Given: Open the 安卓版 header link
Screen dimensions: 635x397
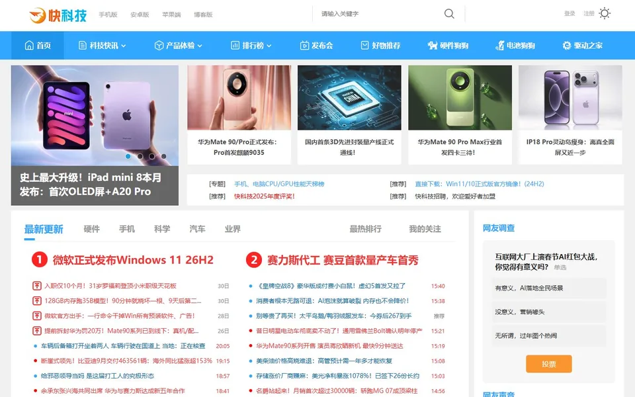Looking at the screenshot, I should 140,15.
